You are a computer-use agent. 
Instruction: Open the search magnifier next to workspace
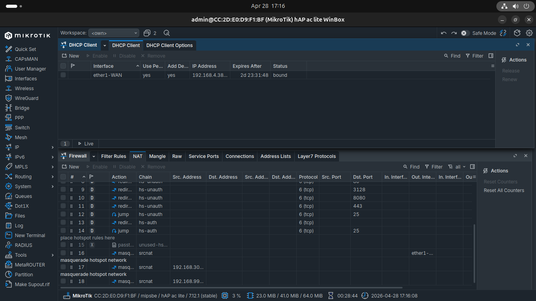[x=166, y=33]
